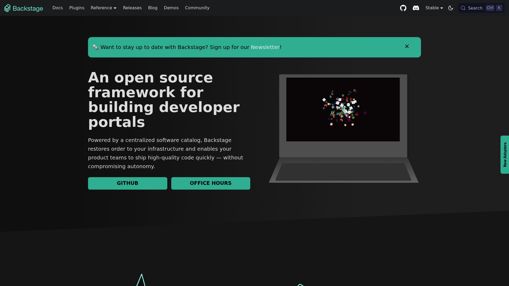Expand the Reference dropdown menu

(104, 8)
